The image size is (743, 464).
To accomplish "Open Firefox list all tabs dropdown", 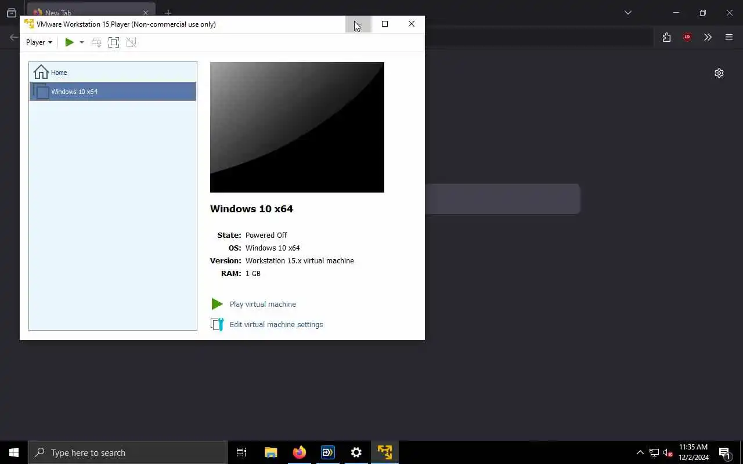I will coord(627,13).
